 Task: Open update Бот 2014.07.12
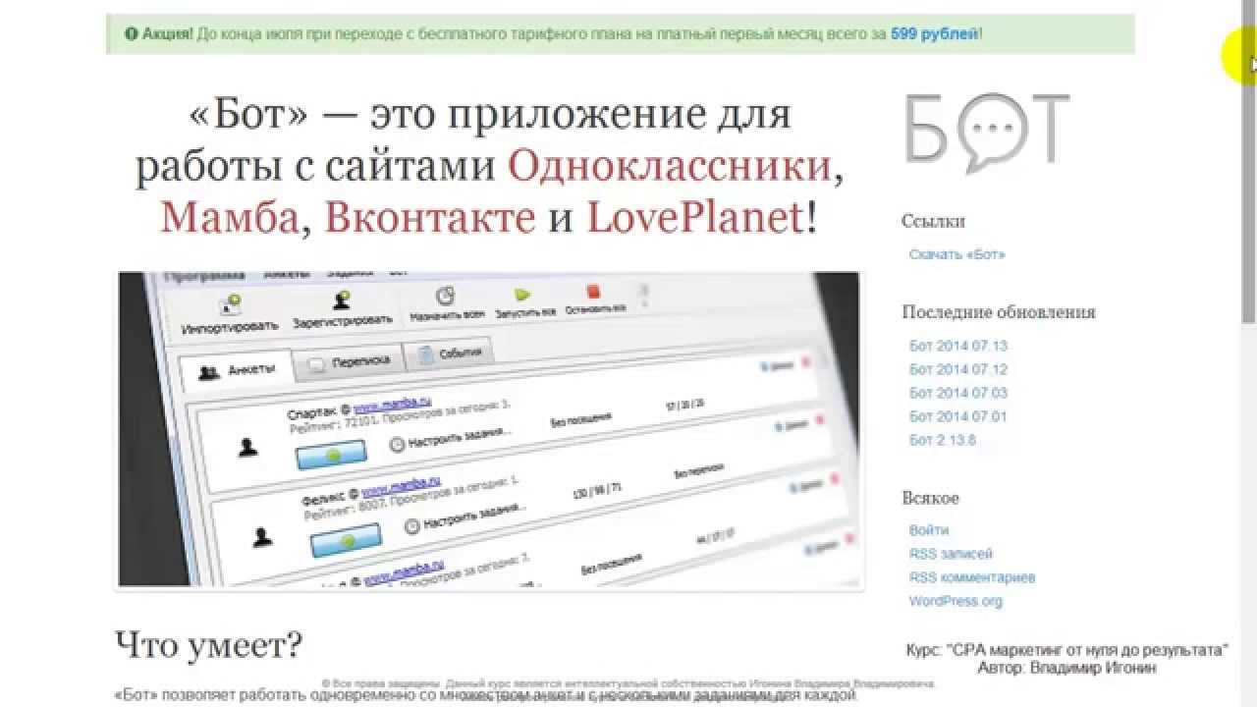coord(957,369)
